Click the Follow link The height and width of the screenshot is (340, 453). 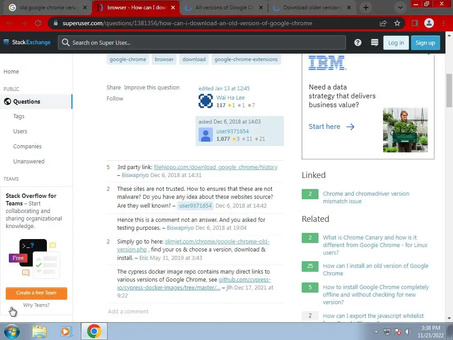coord(115,98)
